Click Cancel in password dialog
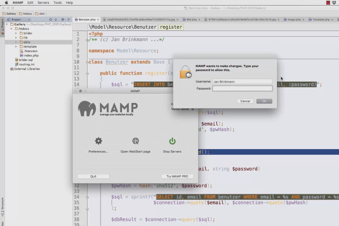Image resolution: width=339 pixels, height=226 pixels. (245, 101)
